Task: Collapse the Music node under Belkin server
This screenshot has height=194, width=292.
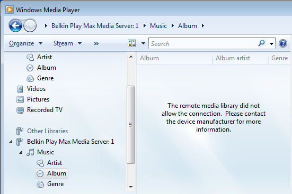Action: click(21, 153)
